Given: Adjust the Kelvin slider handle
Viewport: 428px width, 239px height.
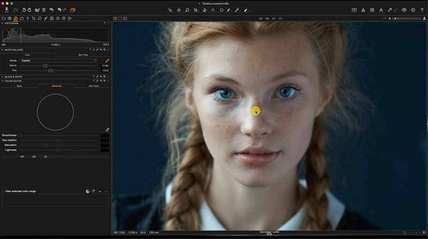Looking at the screenshot, I should (45, 66).
